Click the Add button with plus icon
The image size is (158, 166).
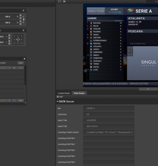60,97
